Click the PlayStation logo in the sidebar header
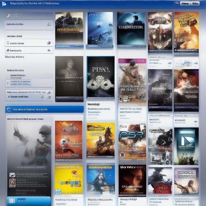The image size is (206, 206). click(x=8, y=16)
